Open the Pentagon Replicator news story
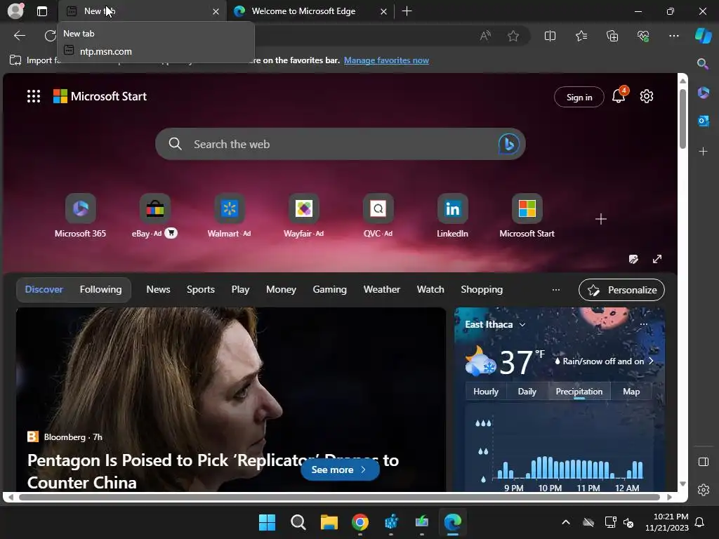 point(213,471)
